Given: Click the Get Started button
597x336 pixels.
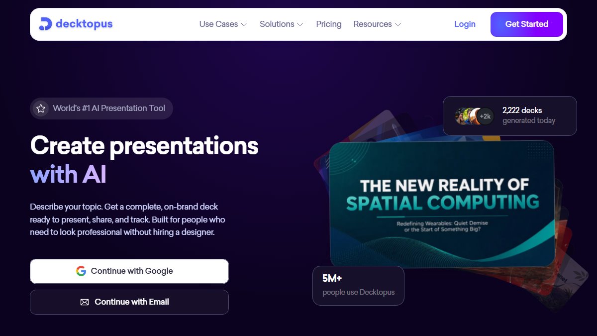Looking at the screenshot, I should [527, 24].
